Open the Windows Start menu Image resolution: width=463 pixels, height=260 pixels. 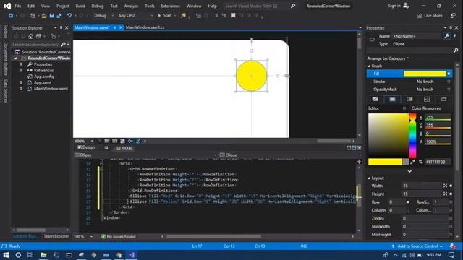click(x=6, y=255)
